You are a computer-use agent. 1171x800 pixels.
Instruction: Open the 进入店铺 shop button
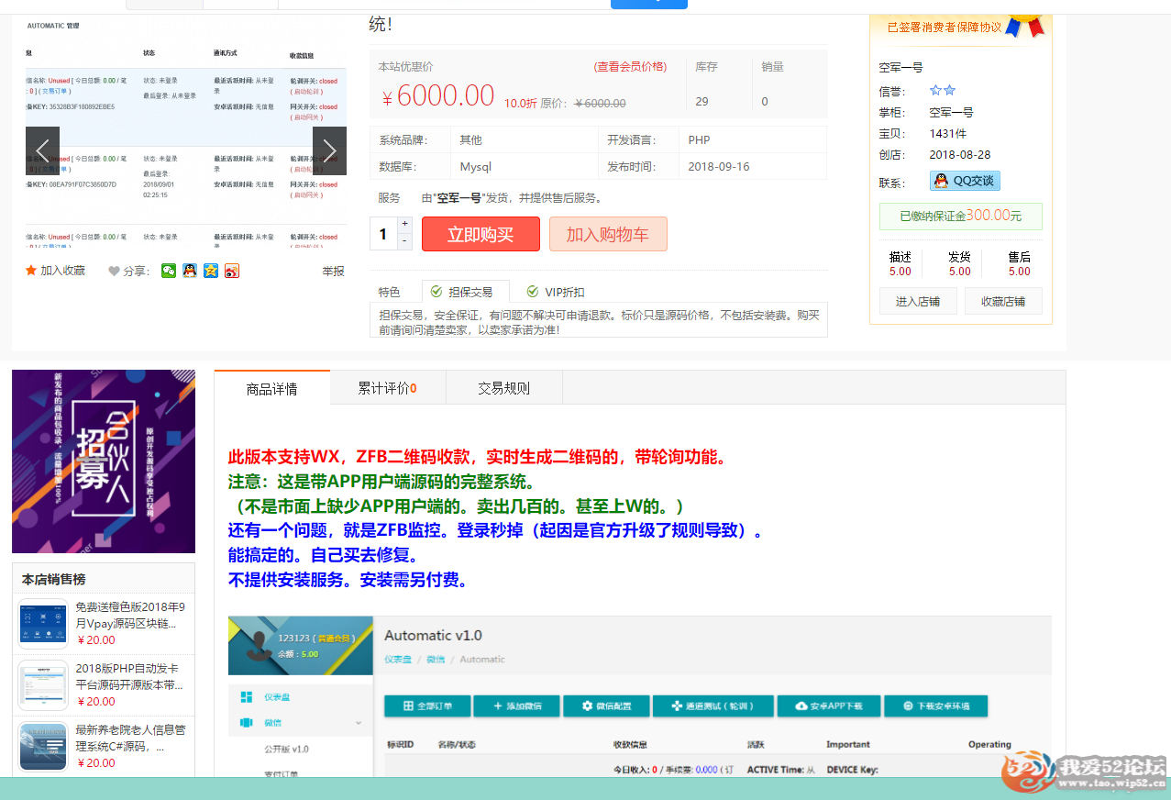pos(918,301)
